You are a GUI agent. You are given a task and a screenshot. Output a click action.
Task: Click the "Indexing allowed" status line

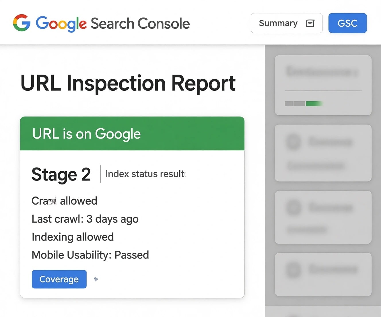(x=72, y=237)
